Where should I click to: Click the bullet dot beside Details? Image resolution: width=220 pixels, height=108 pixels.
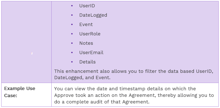coord(72,62)
